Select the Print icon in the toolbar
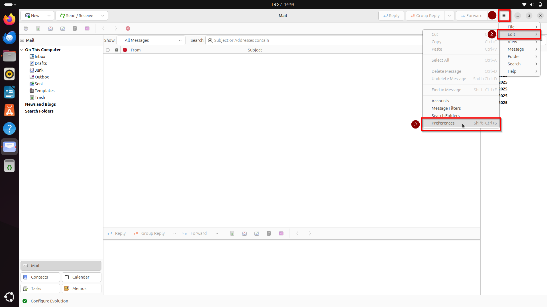The height and width of the screenshot is (307, 547). (x=26, y=28)
